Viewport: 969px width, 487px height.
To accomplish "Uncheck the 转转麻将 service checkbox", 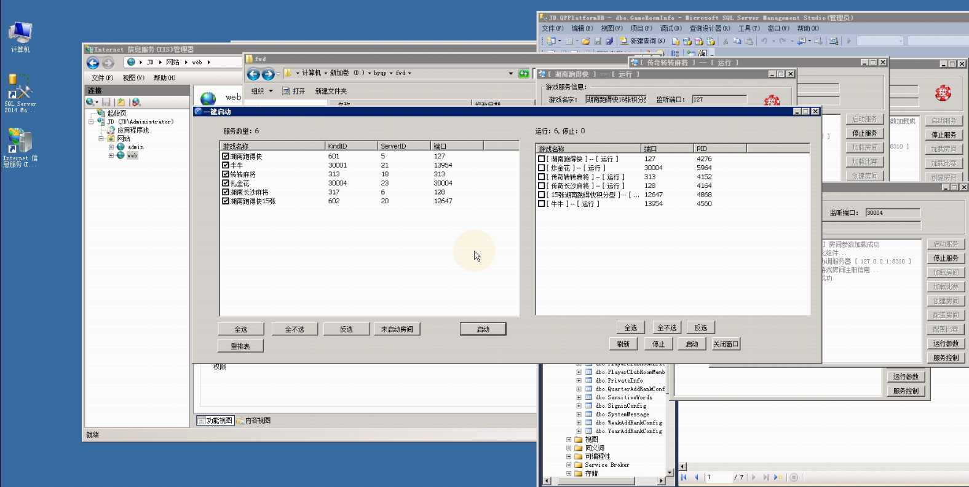I will point(226,174).
